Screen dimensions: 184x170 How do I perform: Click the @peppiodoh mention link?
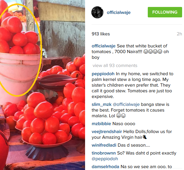pos(105,159)
